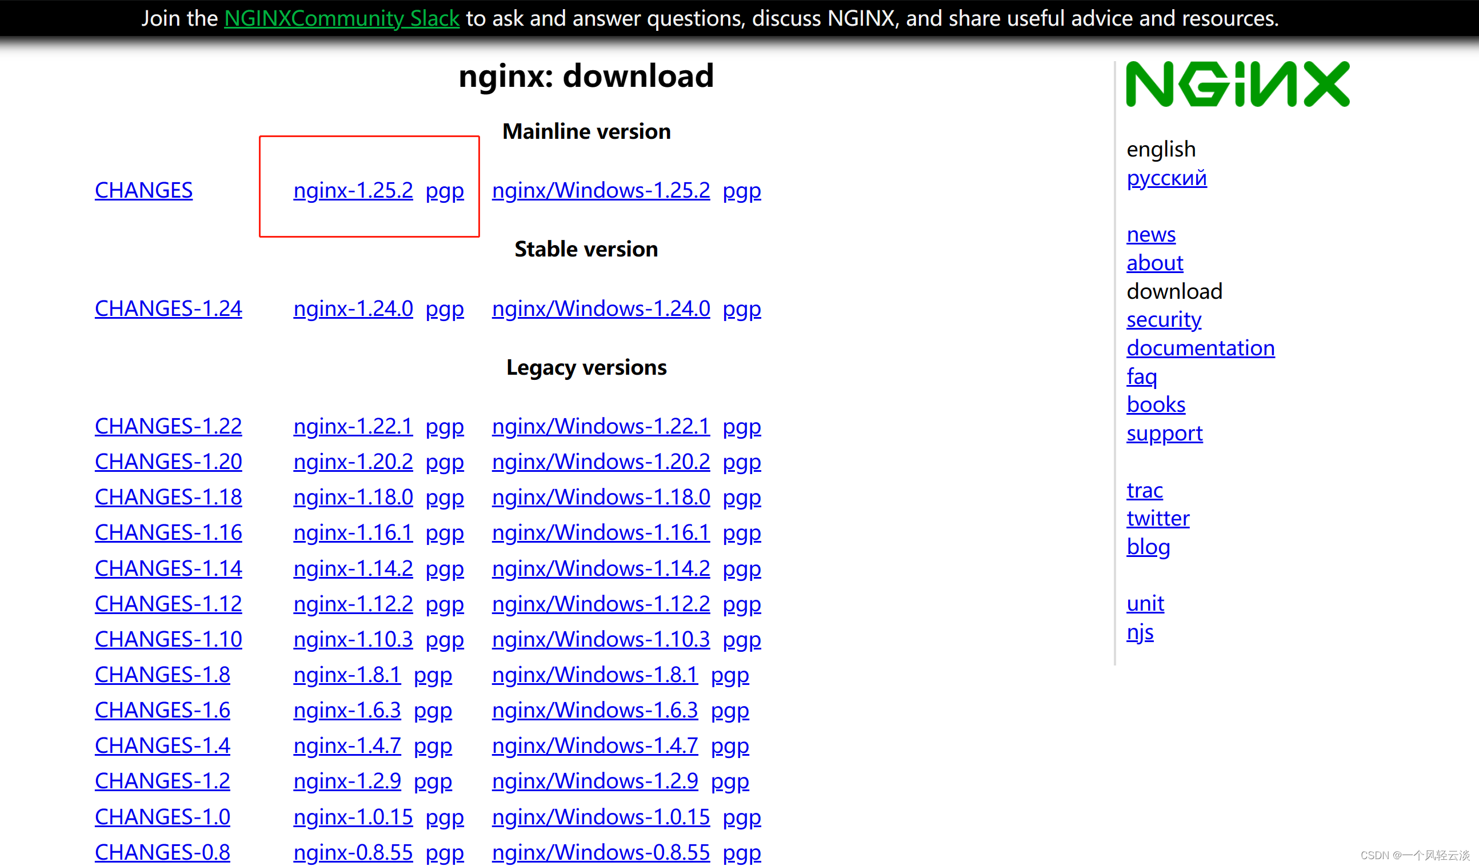Download nginx-1.24.0 stable source
1479x866 pixels.
(x=353, y=308)
